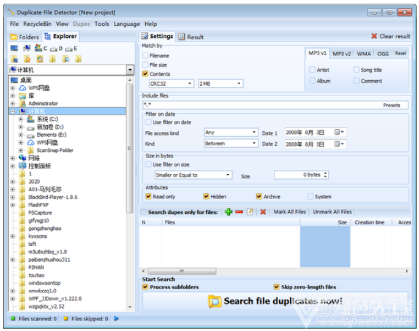This screenshot has width=419, height=331.
Task: Click the green plus add file icon
Action: point(228,211)
